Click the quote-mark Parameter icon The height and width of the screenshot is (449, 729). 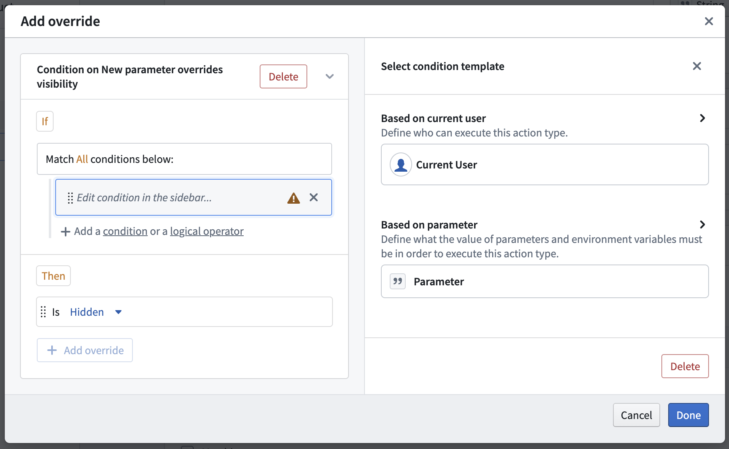point(398,281)
